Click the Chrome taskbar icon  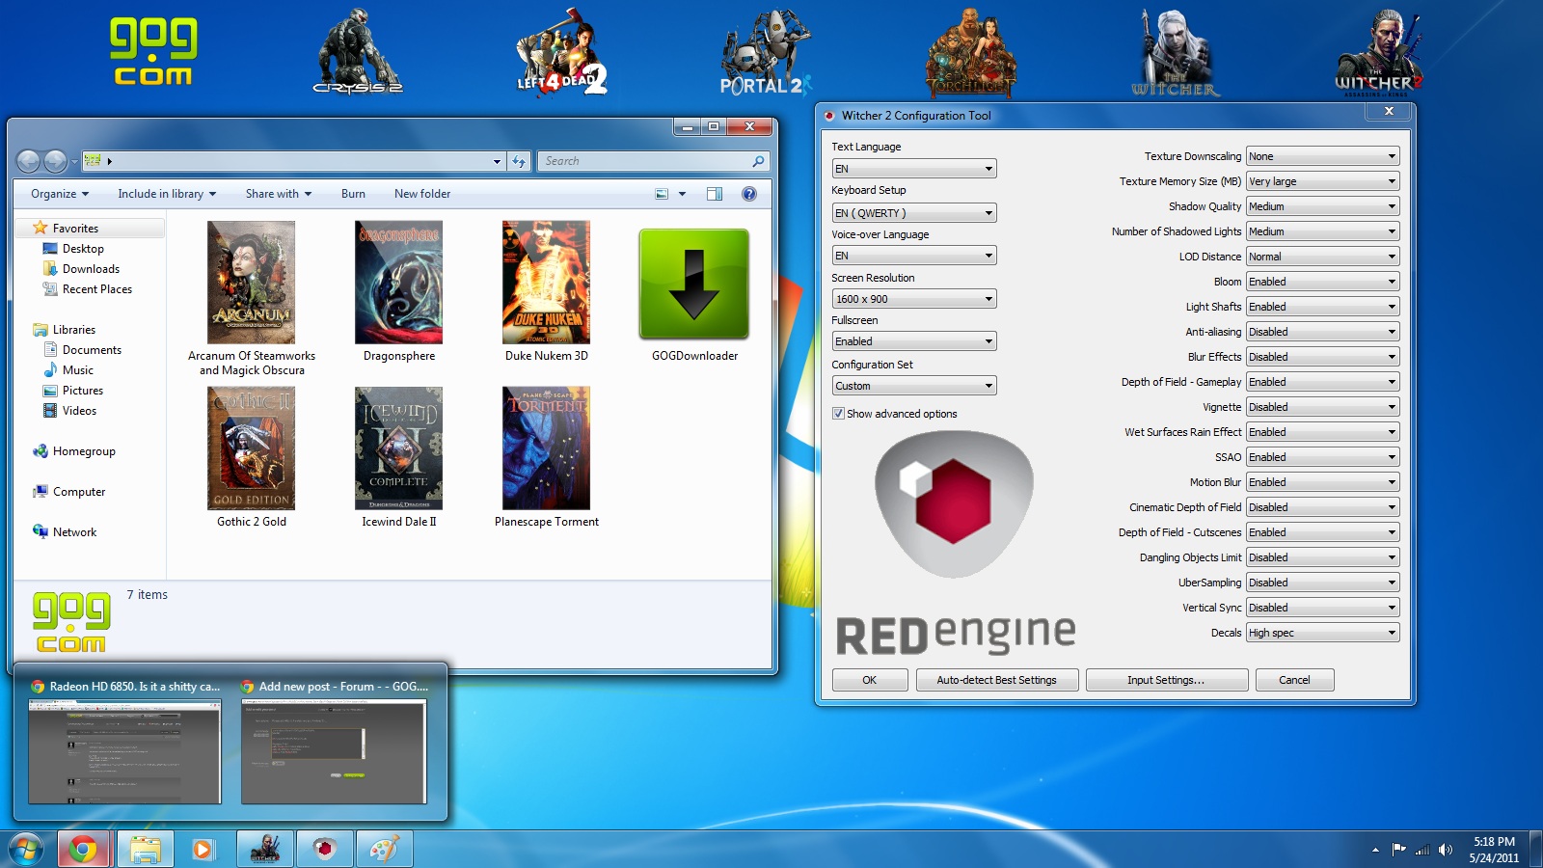pos(83,850)
